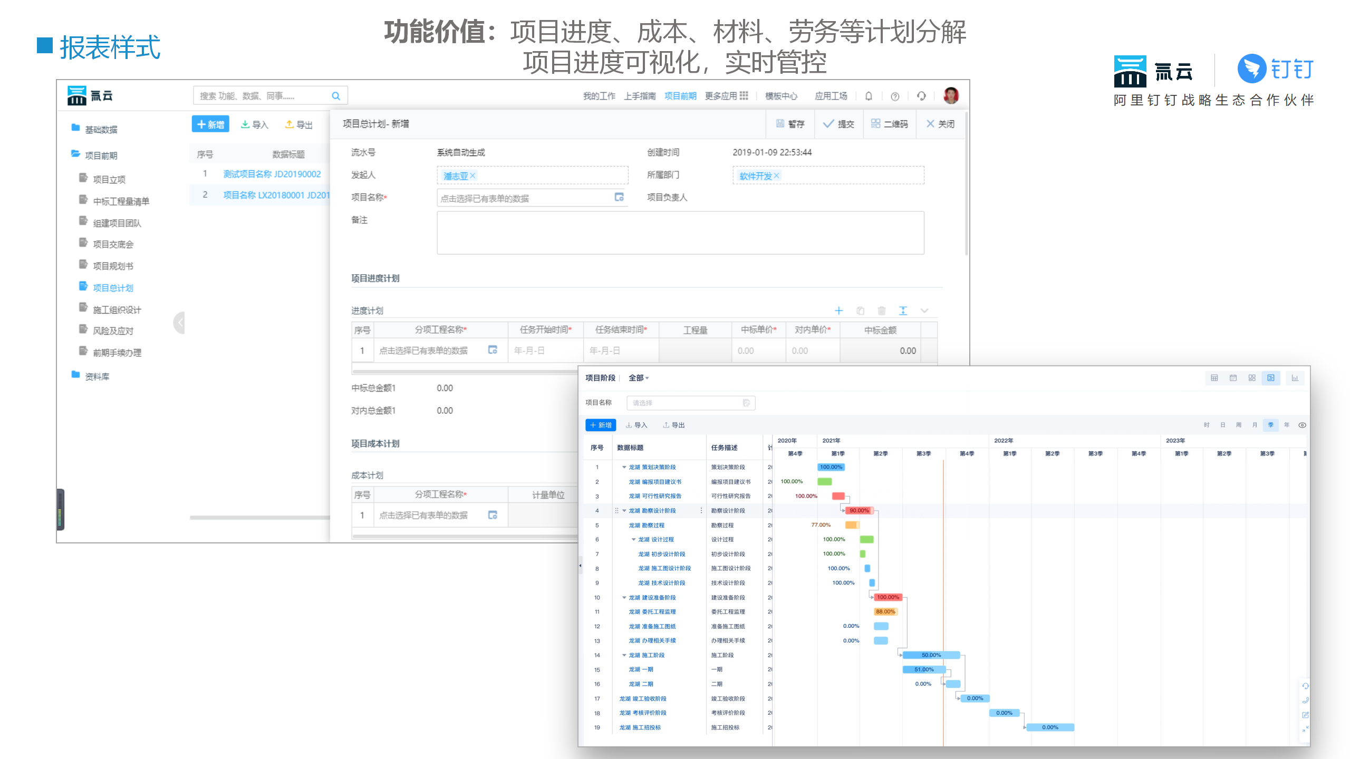Set Gantt scale to 时
Viewport: 1350px width, 759px height.
click(x=1207, y=425)
